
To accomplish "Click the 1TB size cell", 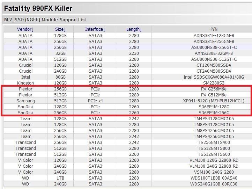I will coord(60,178).
